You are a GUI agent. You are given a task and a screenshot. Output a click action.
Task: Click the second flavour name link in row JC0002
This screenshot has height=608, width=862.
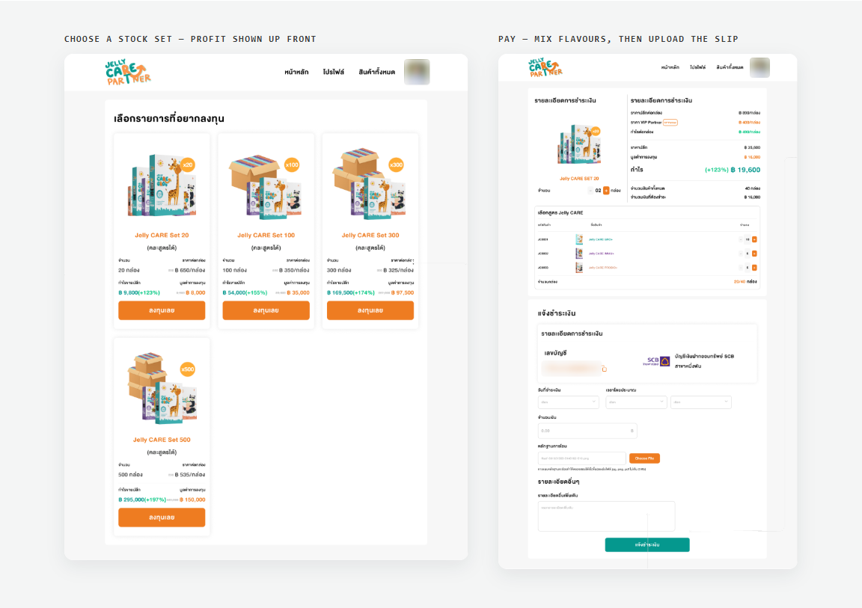[x=602, y=254]
